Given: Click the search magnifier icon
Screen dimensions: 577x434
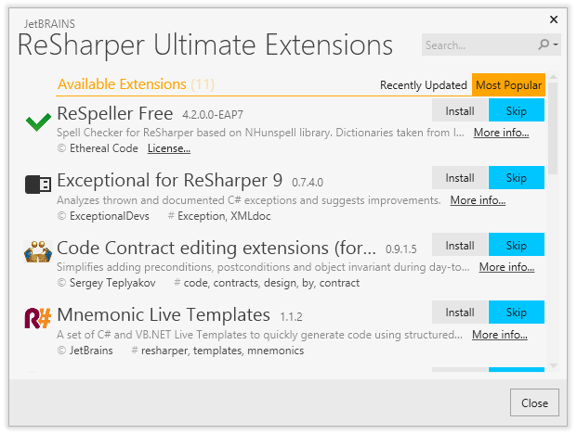Looking at the screenshot, I should 544,45.
